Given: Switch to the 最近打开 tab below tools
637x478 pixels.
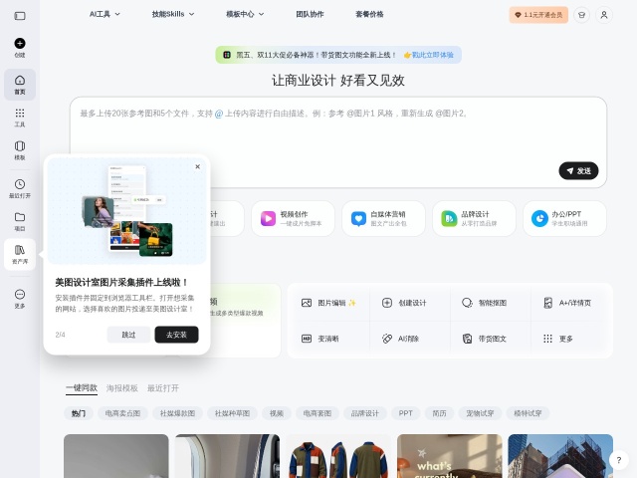Looking at the screenshot, I should [163, 388].
